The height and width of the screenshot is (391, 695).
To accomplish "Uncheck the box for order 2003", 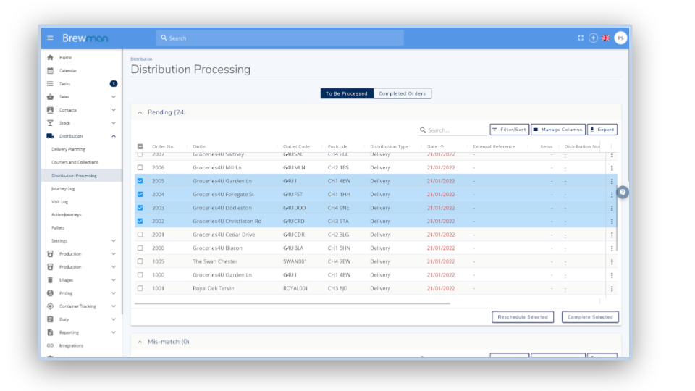I will (x=140, y=208).
